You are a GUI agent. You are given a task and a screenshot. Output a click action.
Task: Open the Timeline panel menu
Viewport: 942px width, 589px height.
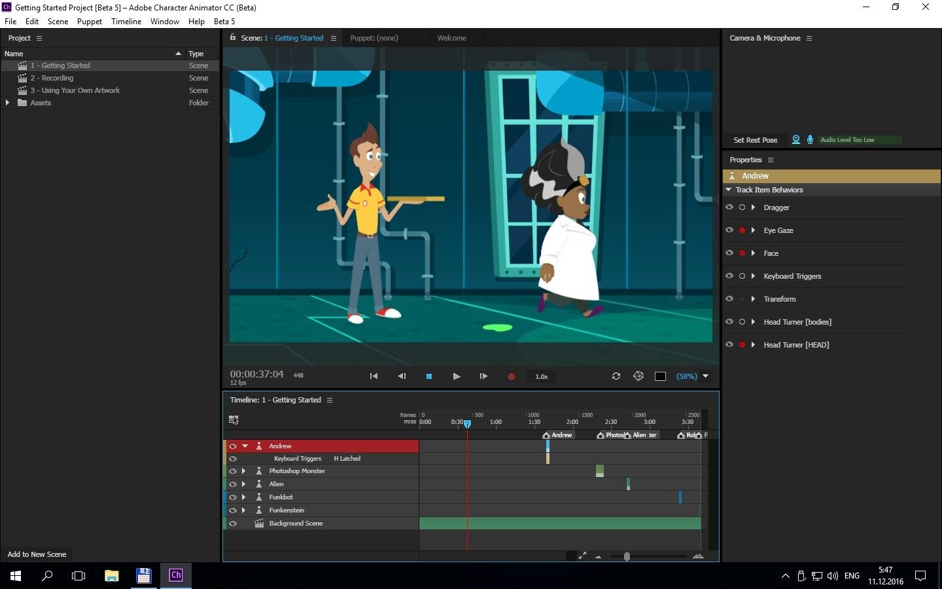point(330,400)
